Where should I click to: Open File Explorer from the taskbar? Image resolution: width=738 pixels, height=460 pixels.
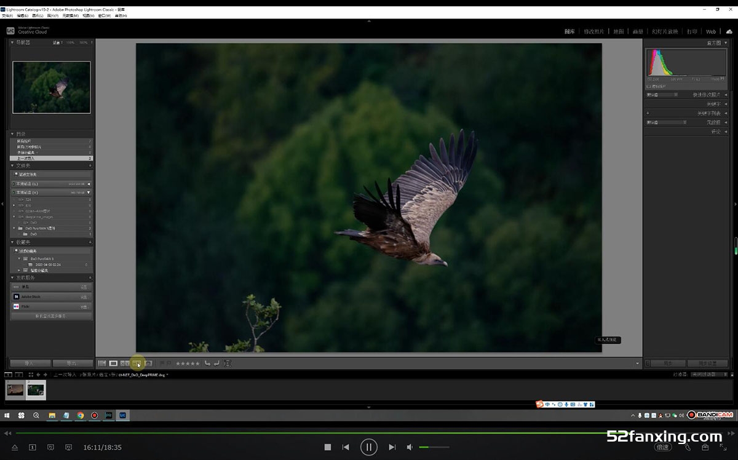[x=52, y=415]
